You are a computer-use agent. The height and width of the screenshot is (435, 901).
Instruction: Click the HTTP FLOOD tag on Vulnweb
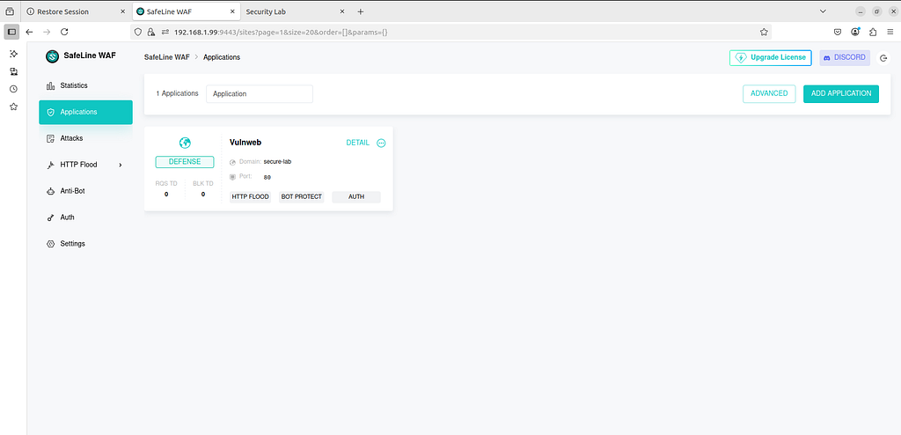(250, 196)
